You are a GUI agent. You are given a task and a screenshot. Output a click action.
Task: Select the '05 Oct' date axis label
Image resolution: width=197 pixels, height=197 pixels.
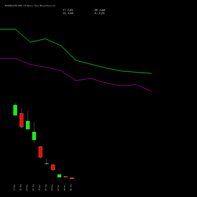[65, 188]
